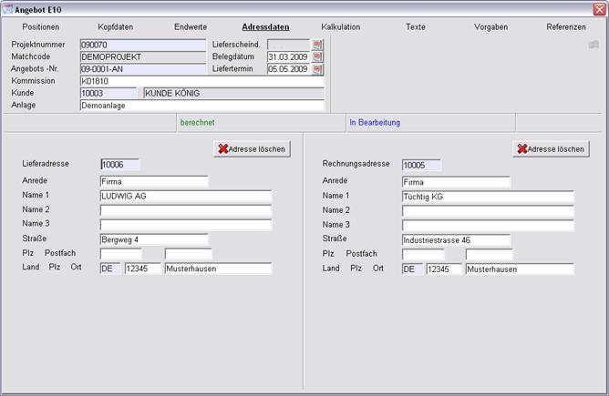Open calendar picker next to Lieferscheind. field
The height and width of the screenshot is (396, 609).
[x=317, y=44]
